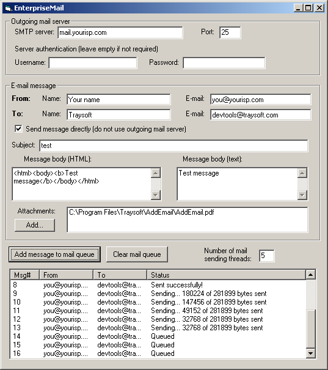Click the Password input box
This screenshot has height=370, width=328.
224,63
